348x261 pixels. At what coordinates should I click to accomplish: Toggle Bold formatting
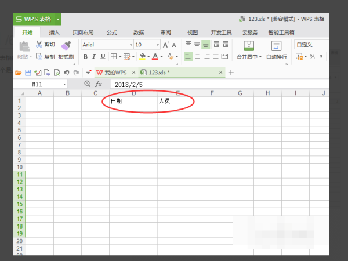click(x=85, y=56)
